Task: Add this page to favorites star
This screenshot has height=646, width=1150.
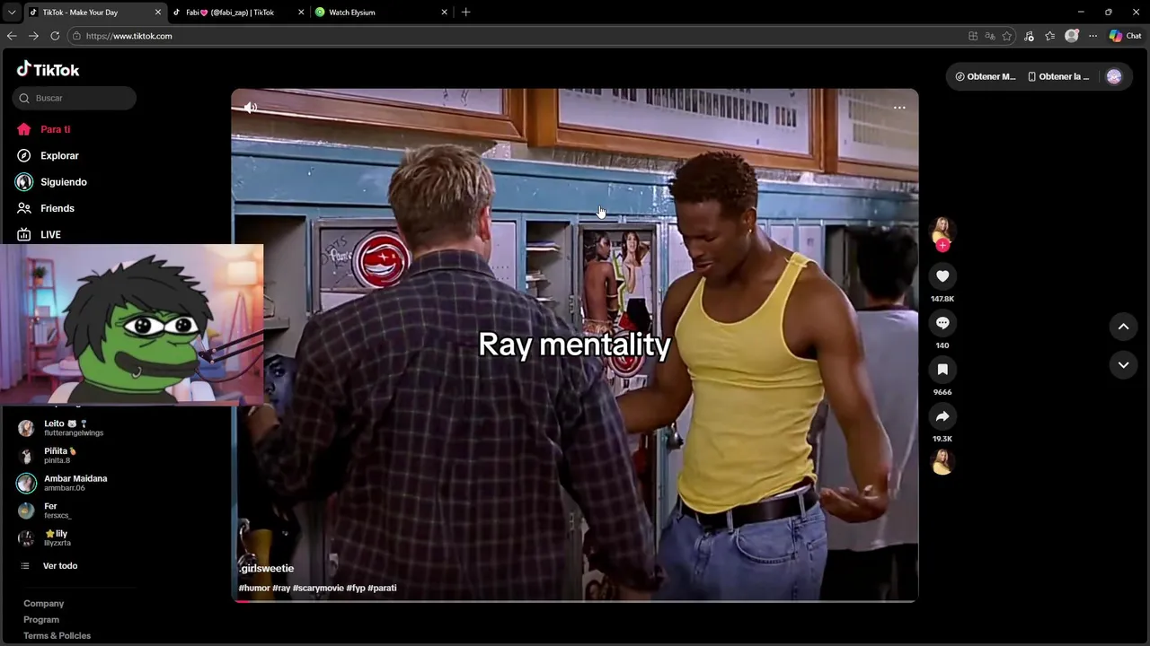Action: [x=1007, y=36]
